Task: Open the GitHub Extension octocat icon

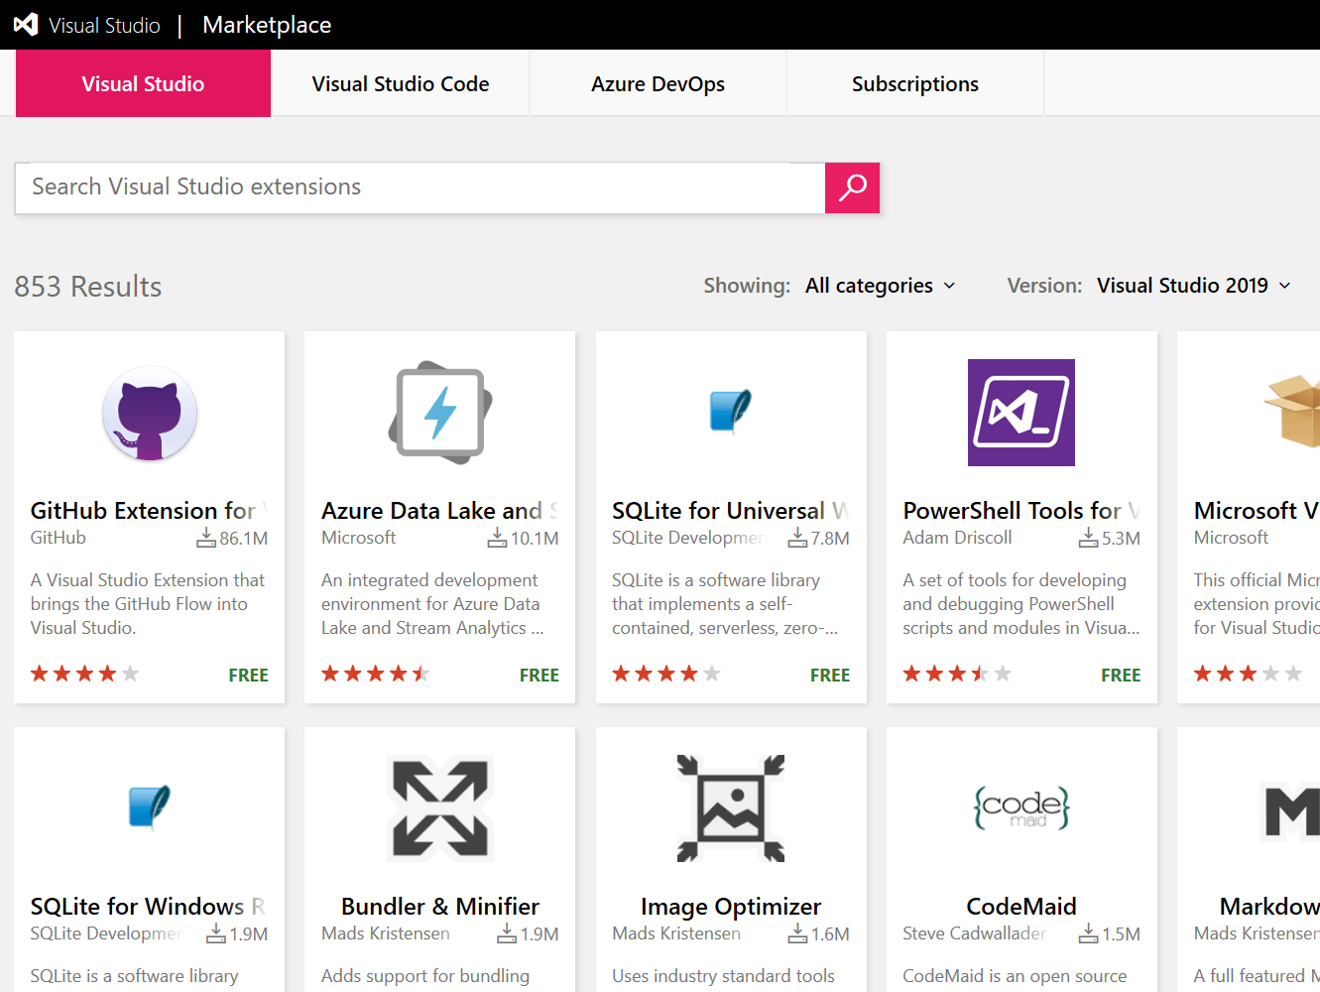Action: coord(150,413)
